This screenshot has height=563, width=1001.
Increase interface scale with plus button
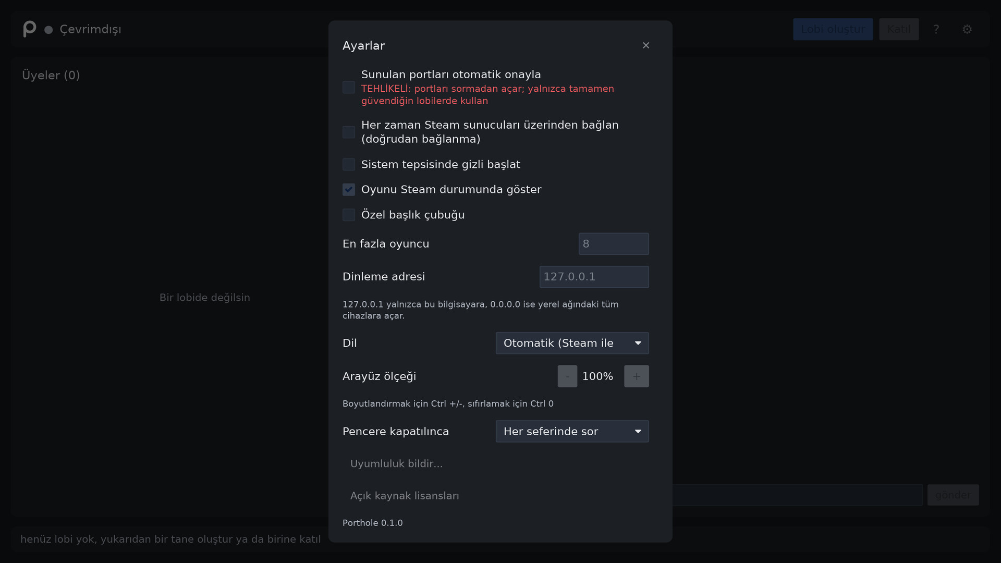637,376
